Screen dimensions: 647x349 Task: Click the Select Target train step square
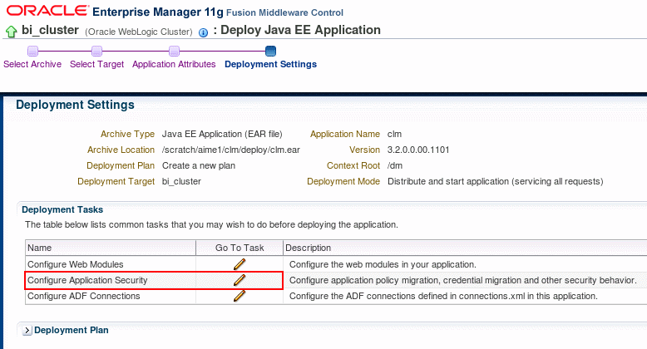click(x=97, y=52)
